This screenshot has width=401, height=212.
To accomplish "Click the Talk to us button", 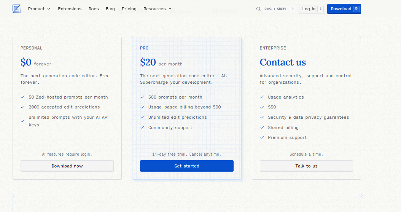I will point(306,166).
